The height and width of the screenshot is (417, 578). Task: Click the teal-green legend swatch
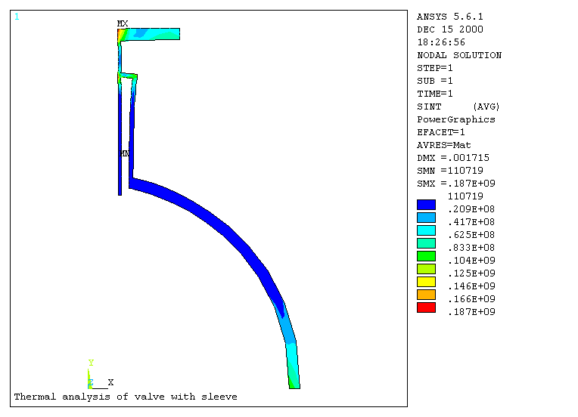tap(426, 243)
